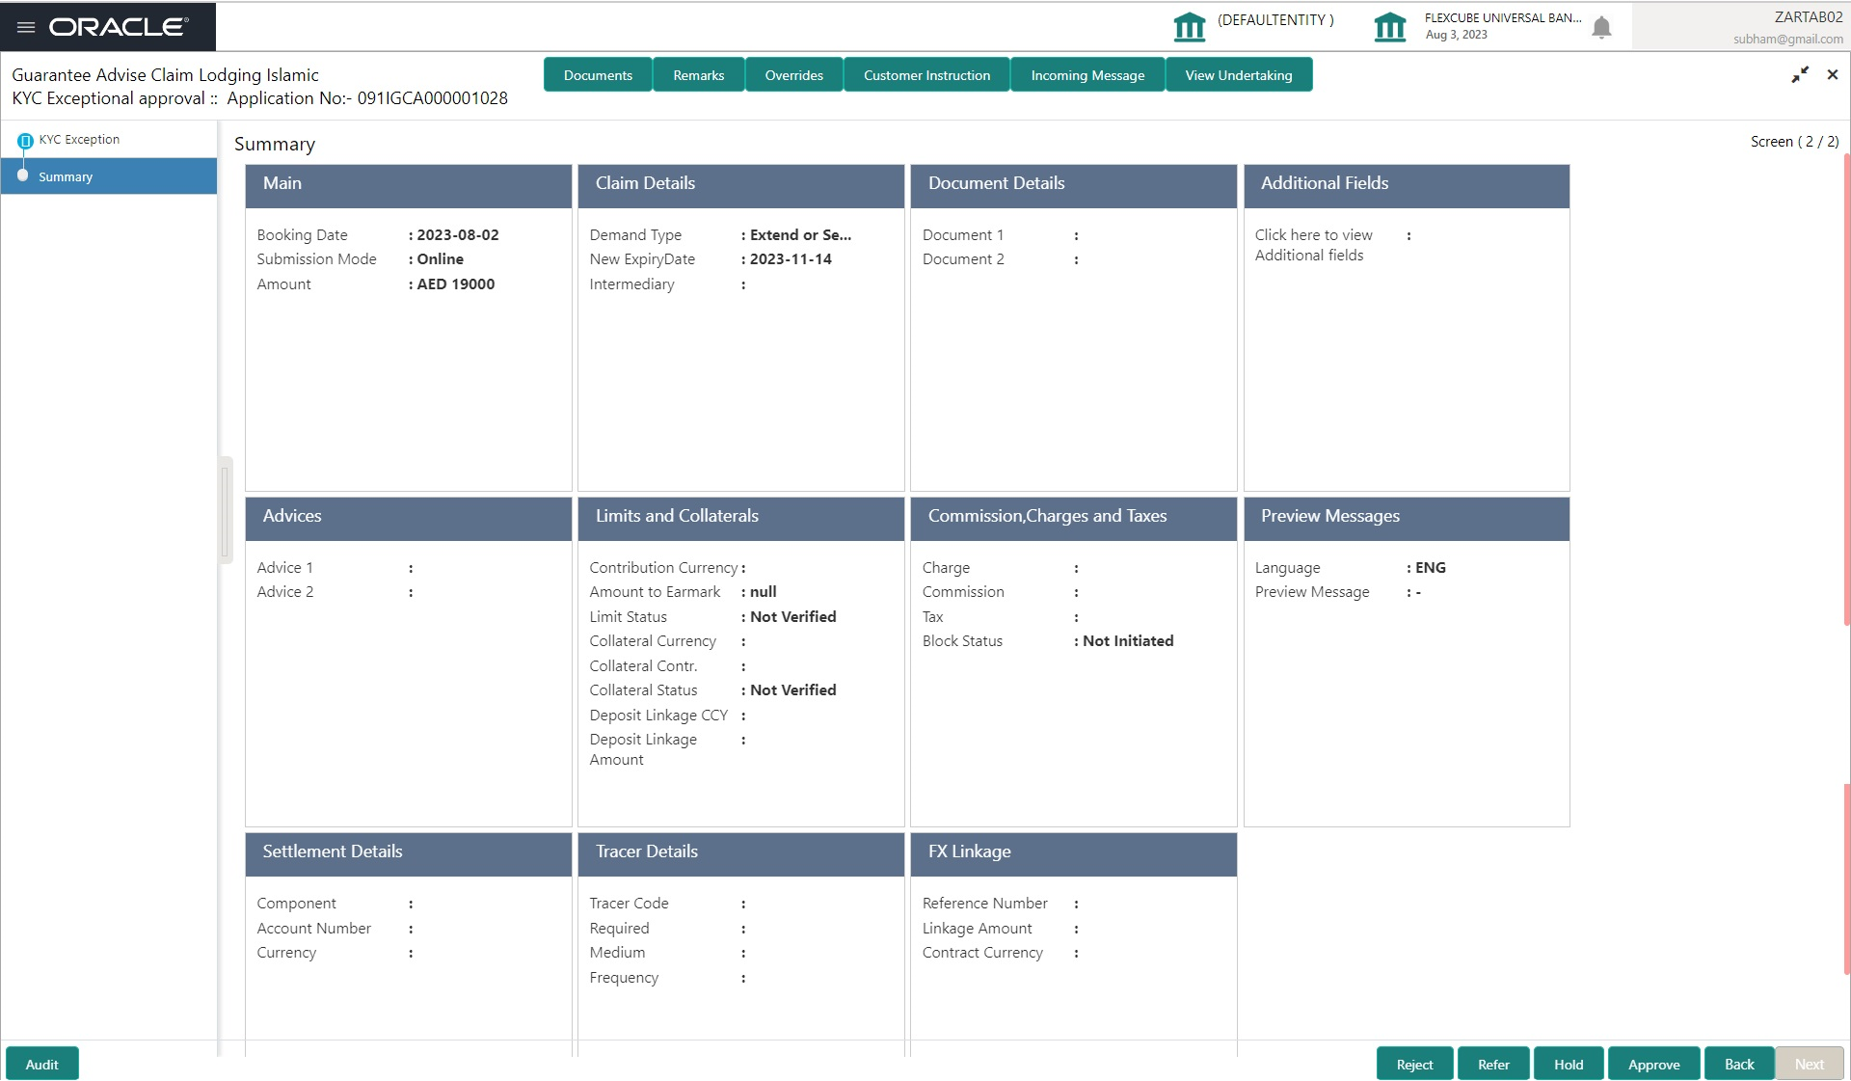The image size is (1851, 1081).
Task: Open the Remarks tab
Action: click(698, 75)
